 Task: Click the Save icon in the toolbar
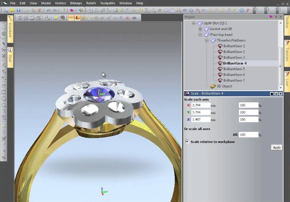click(18, 10)
